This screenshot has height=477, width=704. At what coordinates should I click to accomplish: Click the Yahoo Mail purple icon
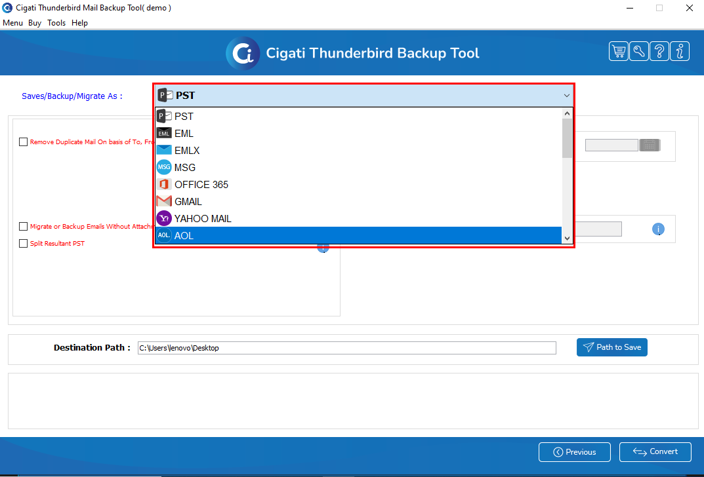[164, 218]
